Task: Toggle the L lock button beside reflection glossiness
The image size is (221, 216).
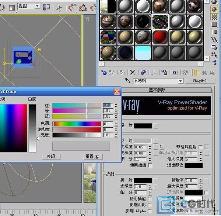Action: click(x=161, y=147)
